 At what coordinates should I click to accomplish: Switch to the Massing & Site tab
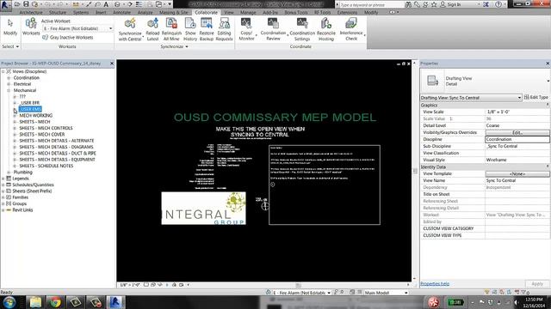coord(174,12)
